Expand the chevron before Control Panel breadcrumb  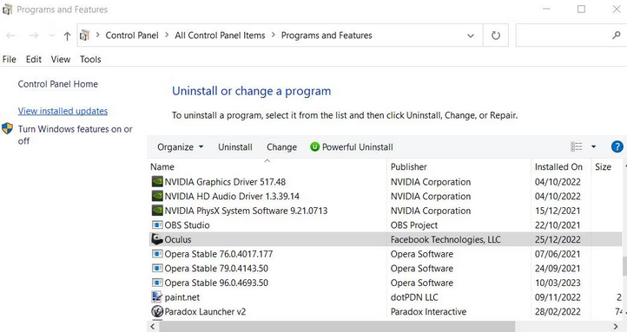coord(97,36)
